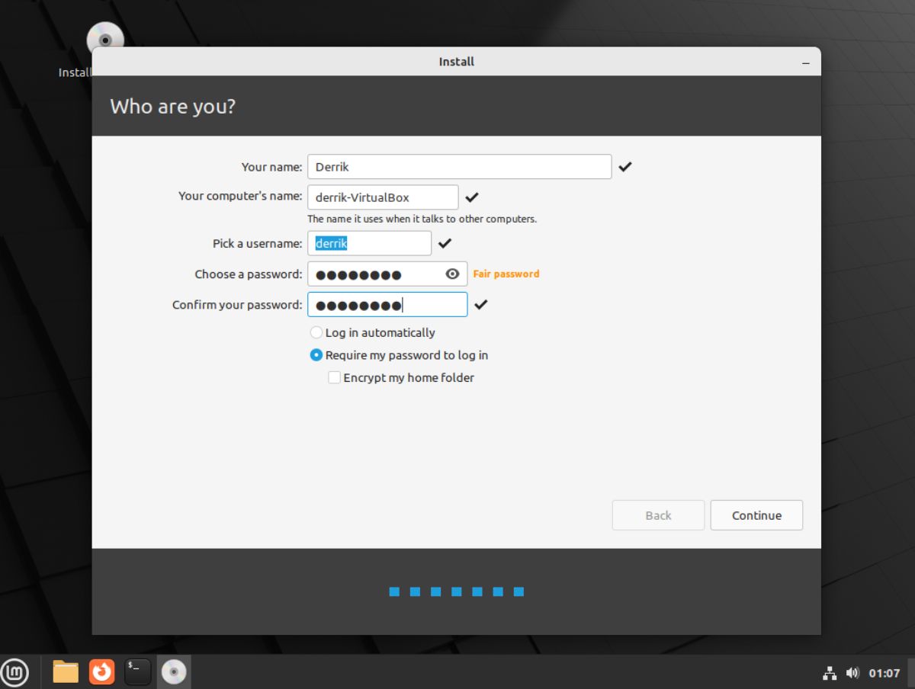Click the Pick a username field
Screen dimensions: 915x689
point(369,243)
